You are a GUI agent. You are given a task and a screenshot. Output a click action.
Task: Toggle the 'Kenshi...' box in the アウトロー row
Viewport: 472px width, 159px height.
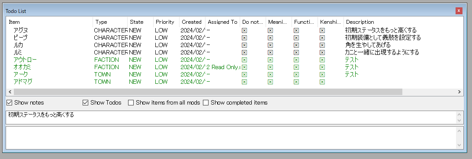click(322, 60)
